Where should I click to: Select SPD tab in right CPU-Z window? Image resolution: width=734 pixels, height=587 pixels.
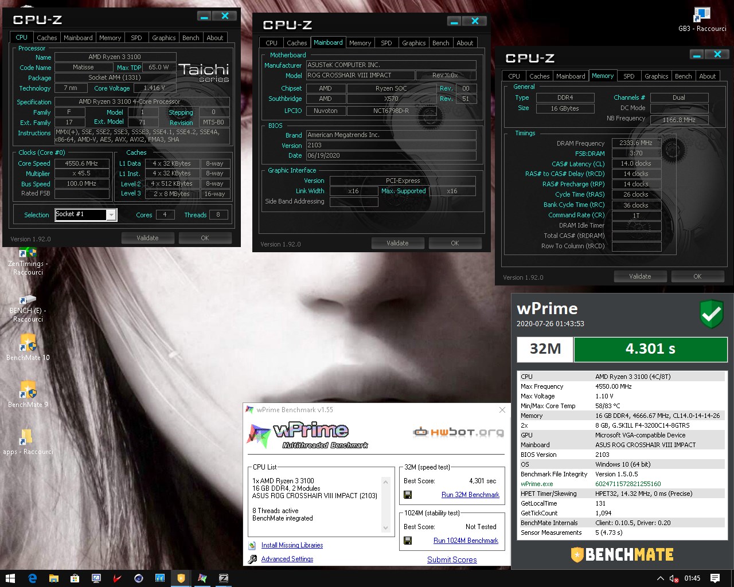[x=629, y=76]
